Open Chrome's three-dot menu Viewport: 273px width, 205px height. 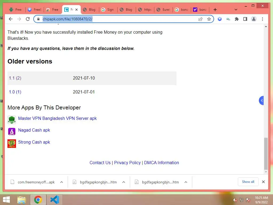point(262,19)
